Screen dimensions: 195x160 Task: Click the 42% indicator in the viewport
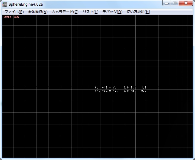[16, 17]
